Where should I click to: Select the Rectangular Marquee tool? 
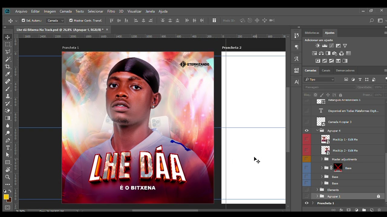(8, 45)
